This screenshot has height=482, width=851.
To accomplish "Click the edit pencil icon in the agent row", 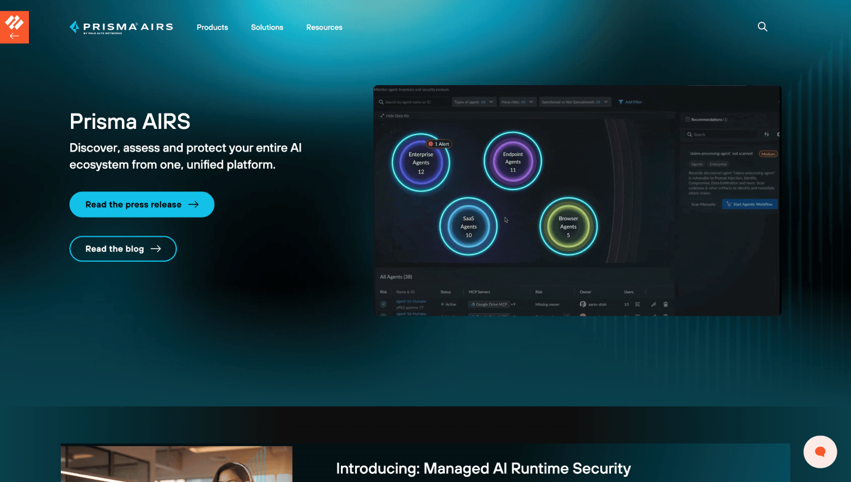I will tap(654, 304).
